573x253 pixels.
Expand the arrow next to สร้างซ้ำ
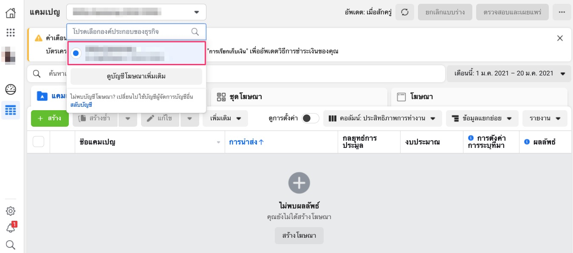(128, 118)
